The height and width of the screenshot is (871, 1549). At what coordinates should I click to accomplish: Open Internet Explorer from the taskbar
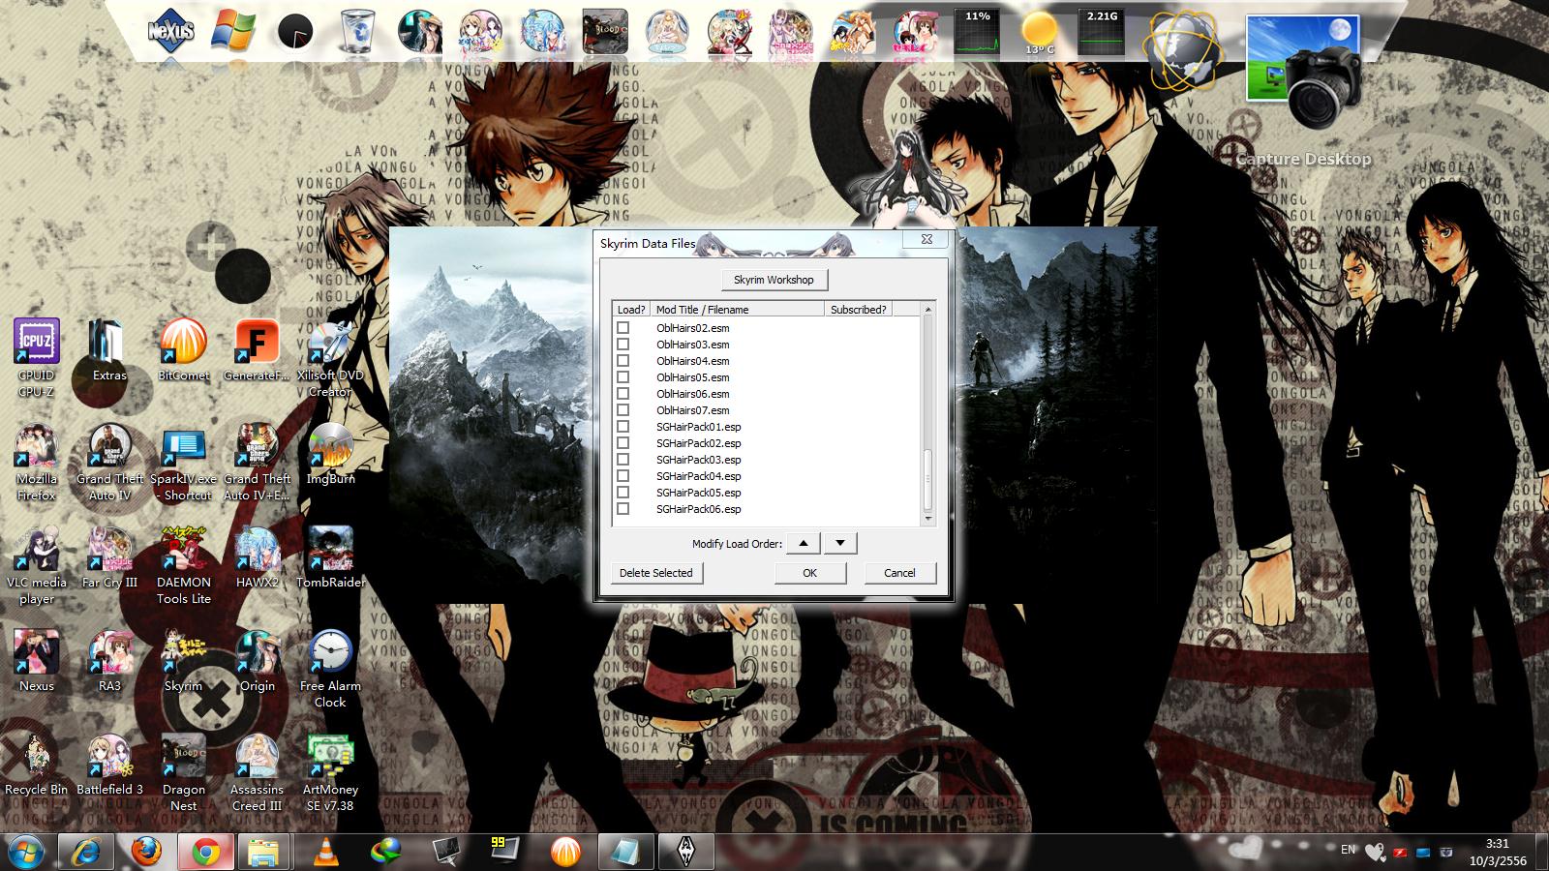[x=86, y=852]
